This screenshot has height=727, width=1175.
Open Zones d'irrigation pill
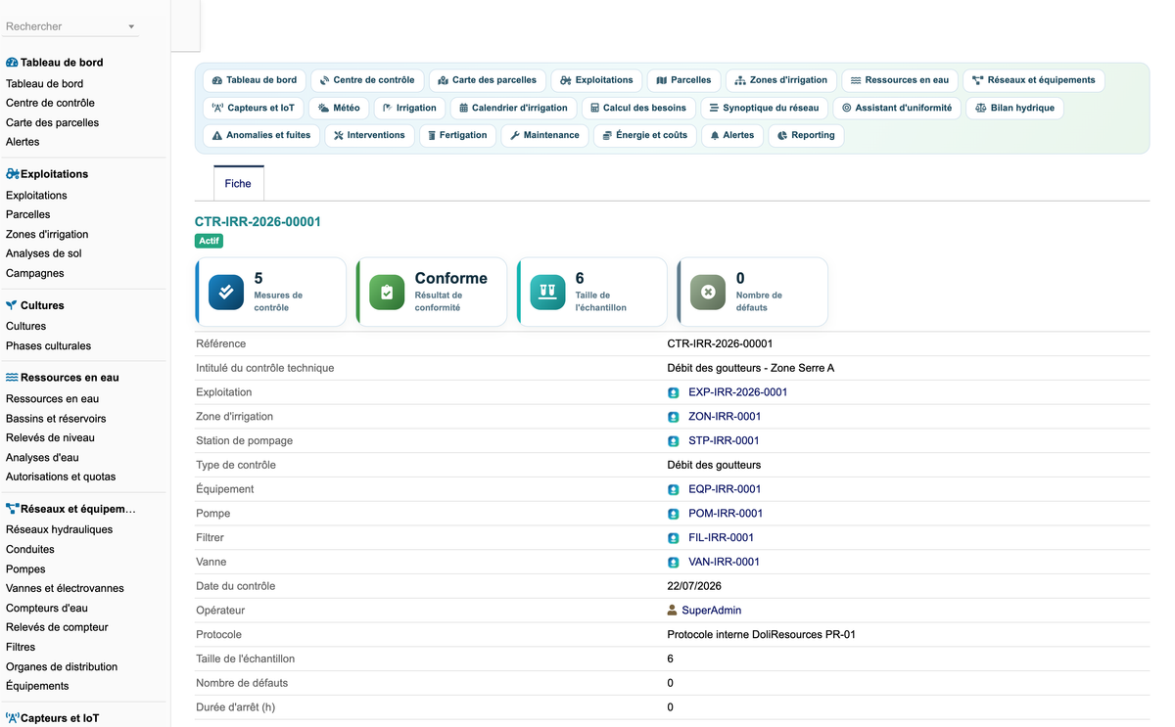pos(780,80)
